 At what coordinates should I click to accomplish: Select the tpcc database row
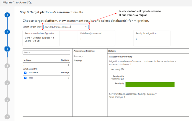(46, 78)
